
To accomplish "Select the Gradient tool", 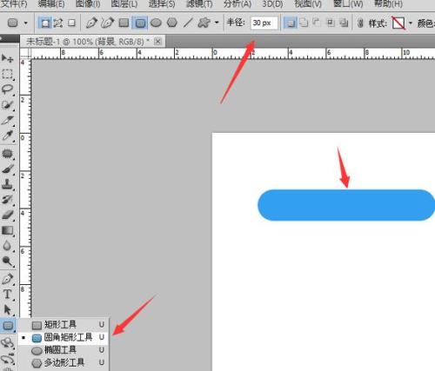I will point(8,230).
